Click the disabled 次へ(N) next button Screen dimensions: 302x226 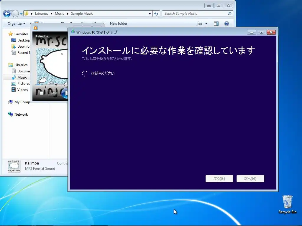coord(250,179)
